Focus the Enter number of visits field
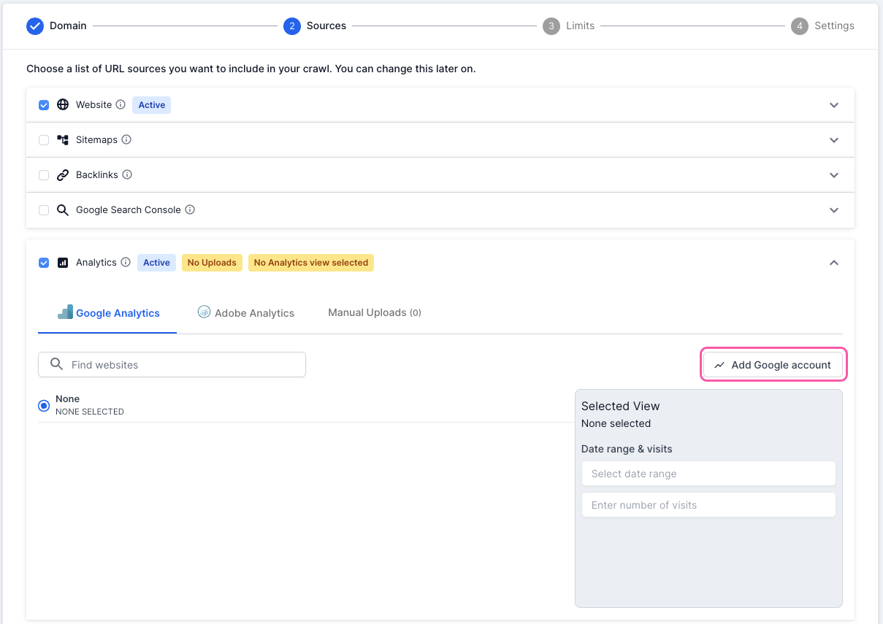Image resolution: width=883 pixels, height=624 pixels. pyautogui.click(x=708, y=505)
